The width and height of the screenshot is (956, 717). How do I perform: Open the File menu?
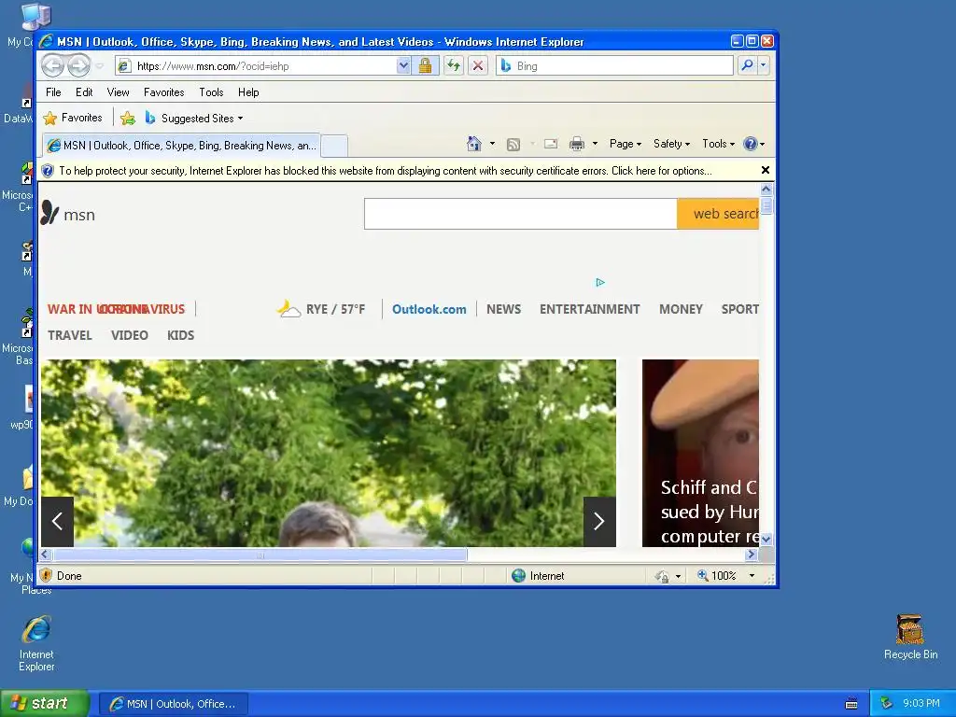pyautogui.click(x=53, y=92)
